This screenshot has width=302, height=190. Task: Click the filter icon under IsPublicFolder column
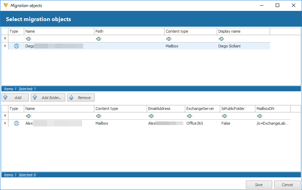[x=224, y=116]
